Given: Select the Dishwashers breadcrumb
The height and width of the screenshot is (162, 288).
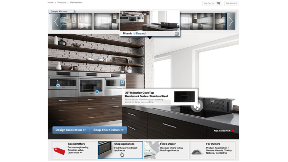Looking at the screenshot, I should pos(76,2).
